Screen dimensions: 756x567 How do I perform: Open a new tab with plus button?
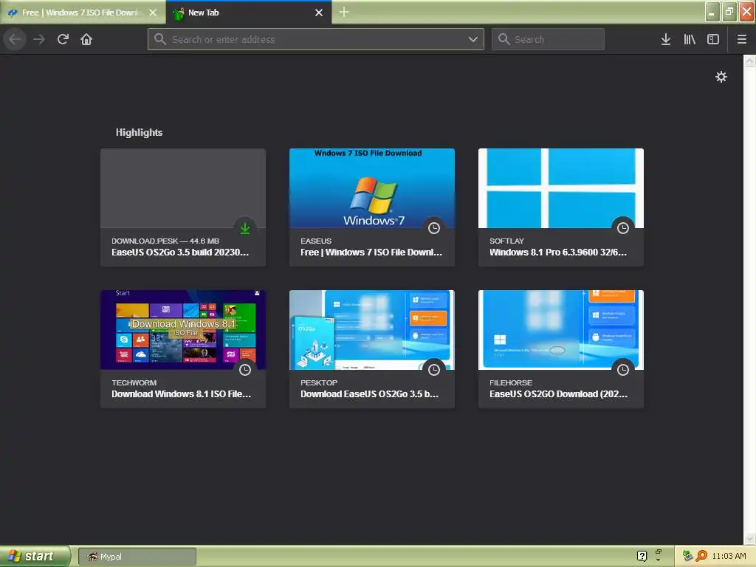(344, 12)
